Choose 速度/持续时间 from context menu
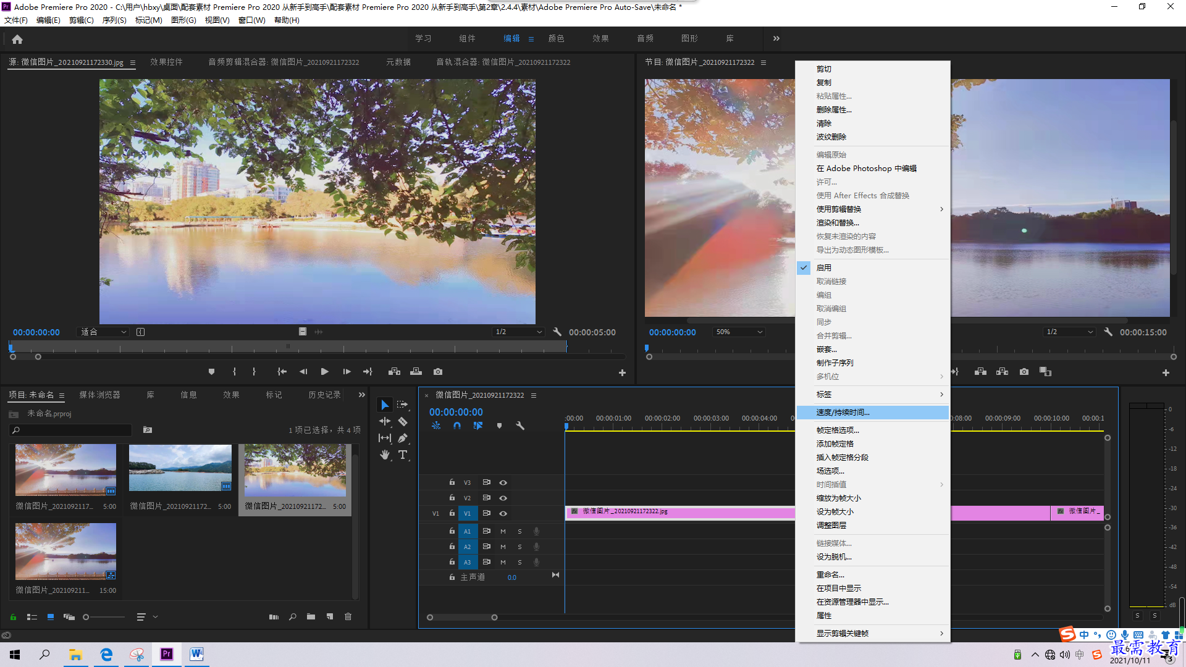The width and height of the screenshot is (1186, 667). pyautogui.click(x=872, y=412)
